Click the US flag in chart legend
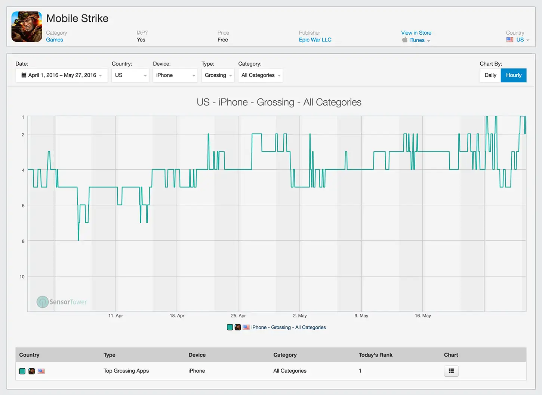 pyautogui.click(x=246, y=327)
